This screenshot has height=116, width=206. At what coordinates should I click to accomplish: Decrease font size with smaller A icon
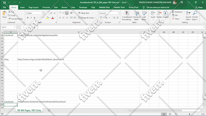[x=55, y=13]
